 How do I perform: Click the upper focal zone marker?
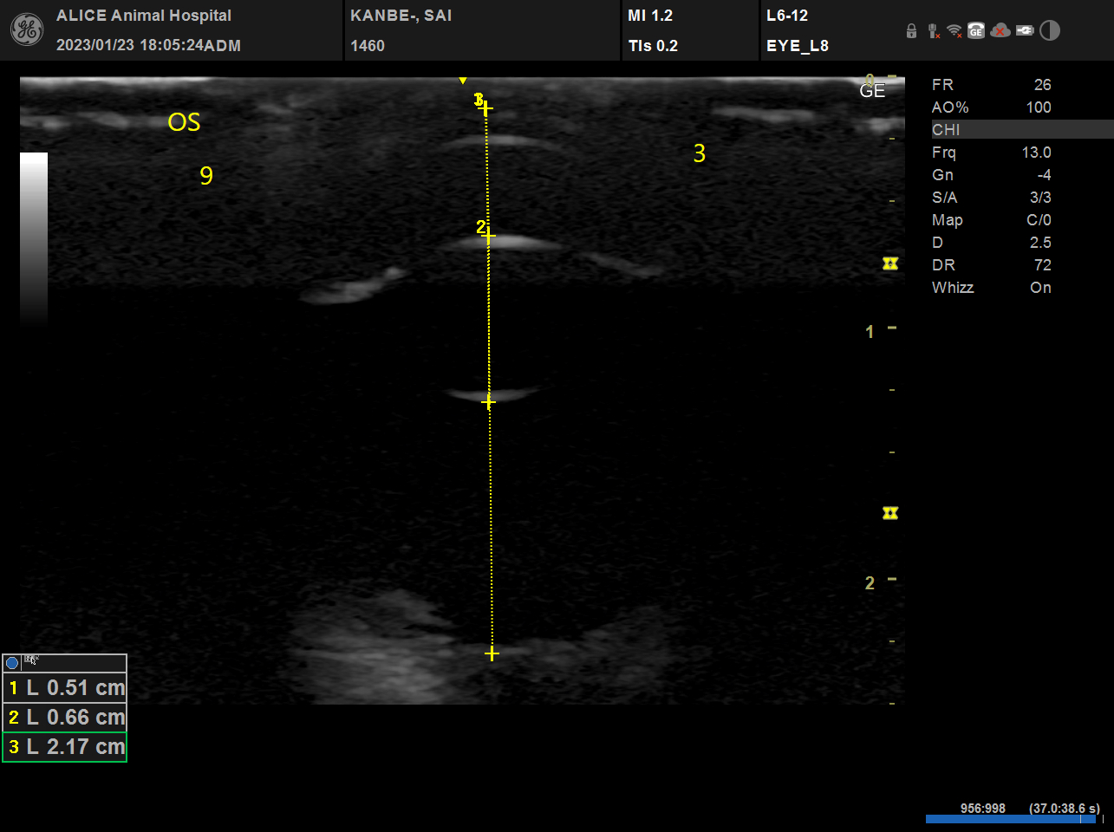[x=890, y=263]
